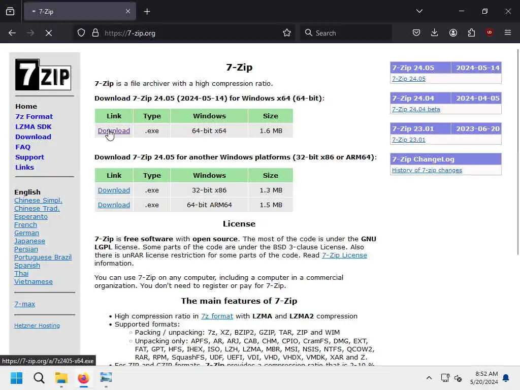The image size is (520, 390).
Task: Open 7-Zip 24.04 beta link
Action: tap(416, 110)
